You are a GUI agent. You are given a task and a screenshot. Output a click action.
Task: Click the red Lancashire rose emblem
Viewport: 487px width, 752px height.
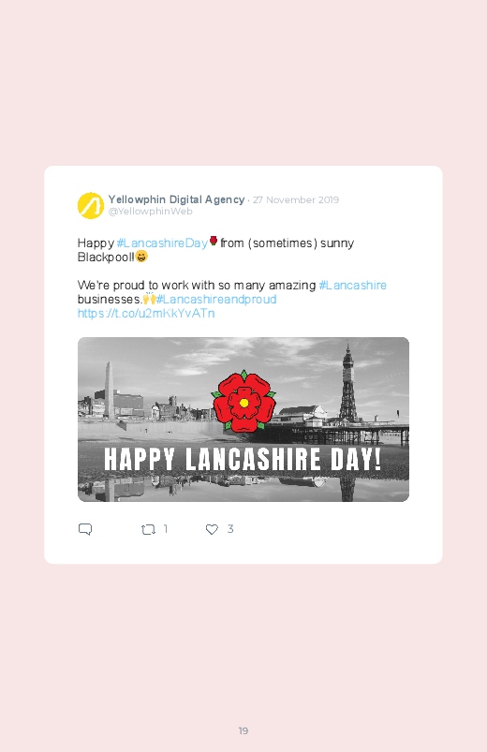pos(243,400)
